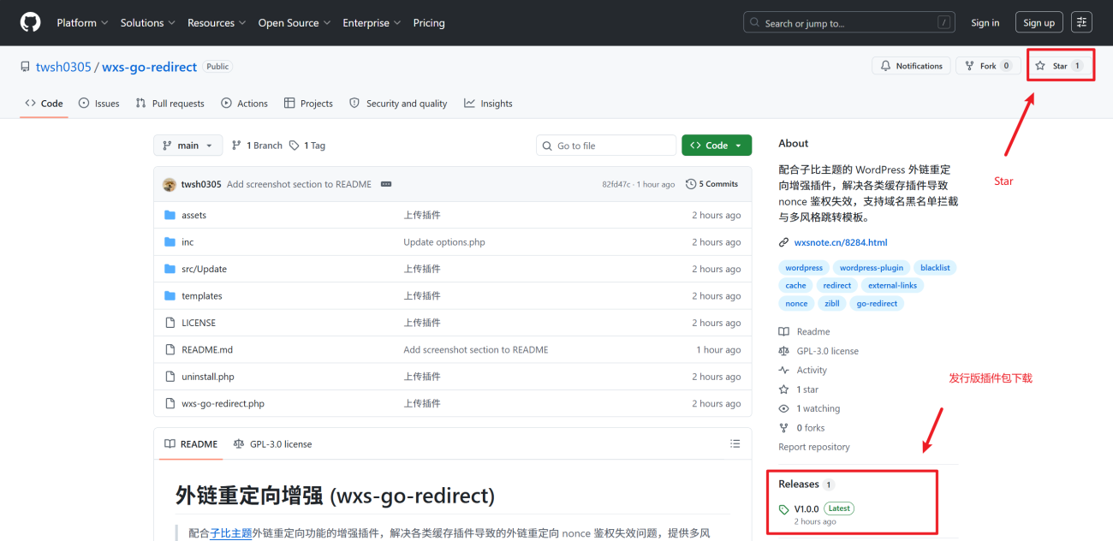View the 1 Tag list
This screenshot has height=541, width=1113.
coord(307,146)
